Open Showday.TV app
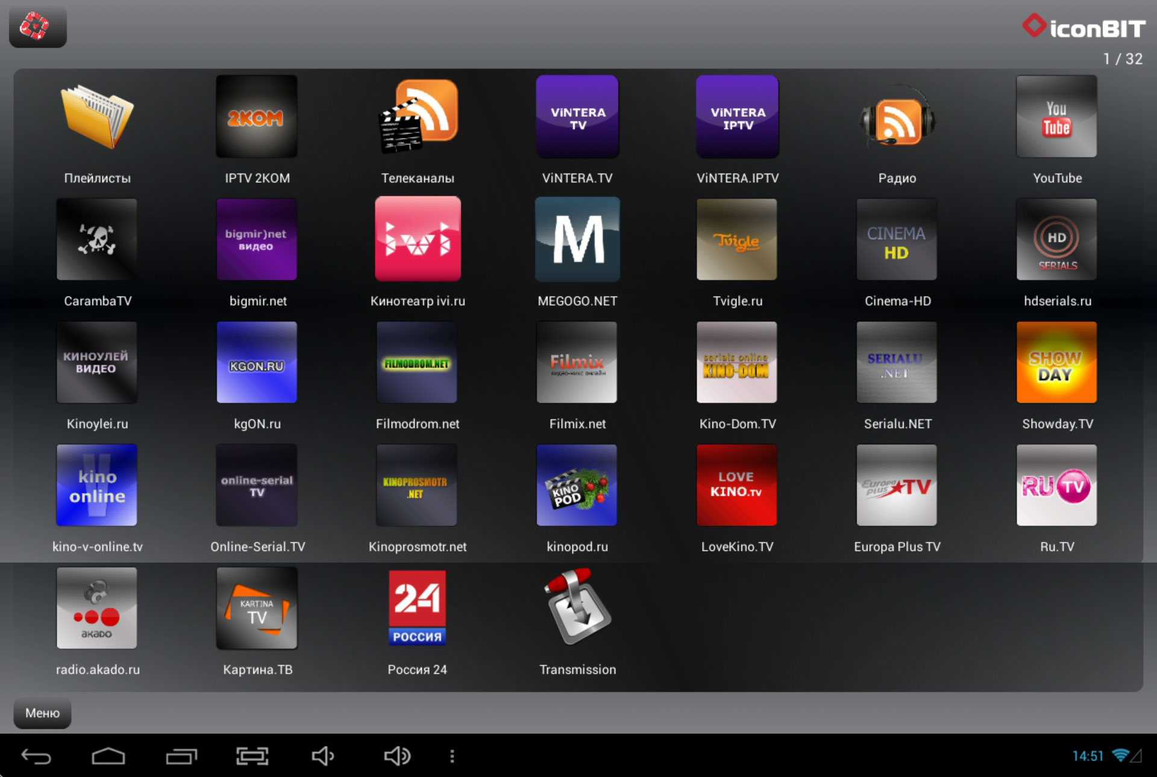The height and width of the screenshot is (777, 1157). click(1056, 363)
